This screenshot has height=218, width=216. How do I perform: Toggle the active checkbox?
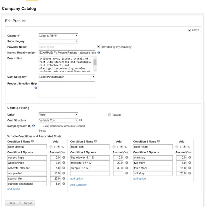coord(190,30)
